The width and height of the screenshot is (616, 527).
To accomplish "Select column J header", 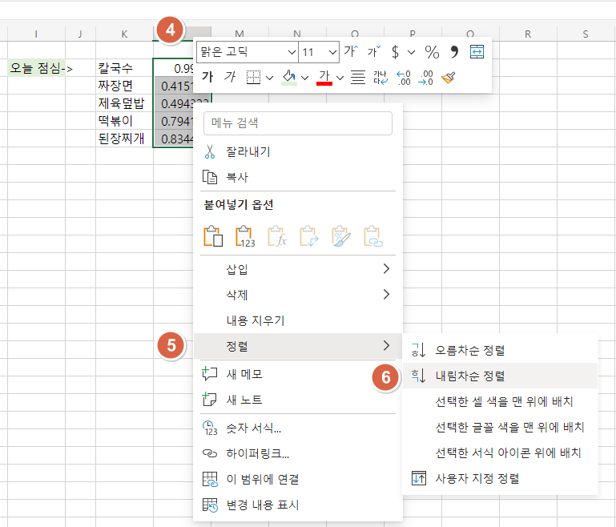I will pos(80,34).
